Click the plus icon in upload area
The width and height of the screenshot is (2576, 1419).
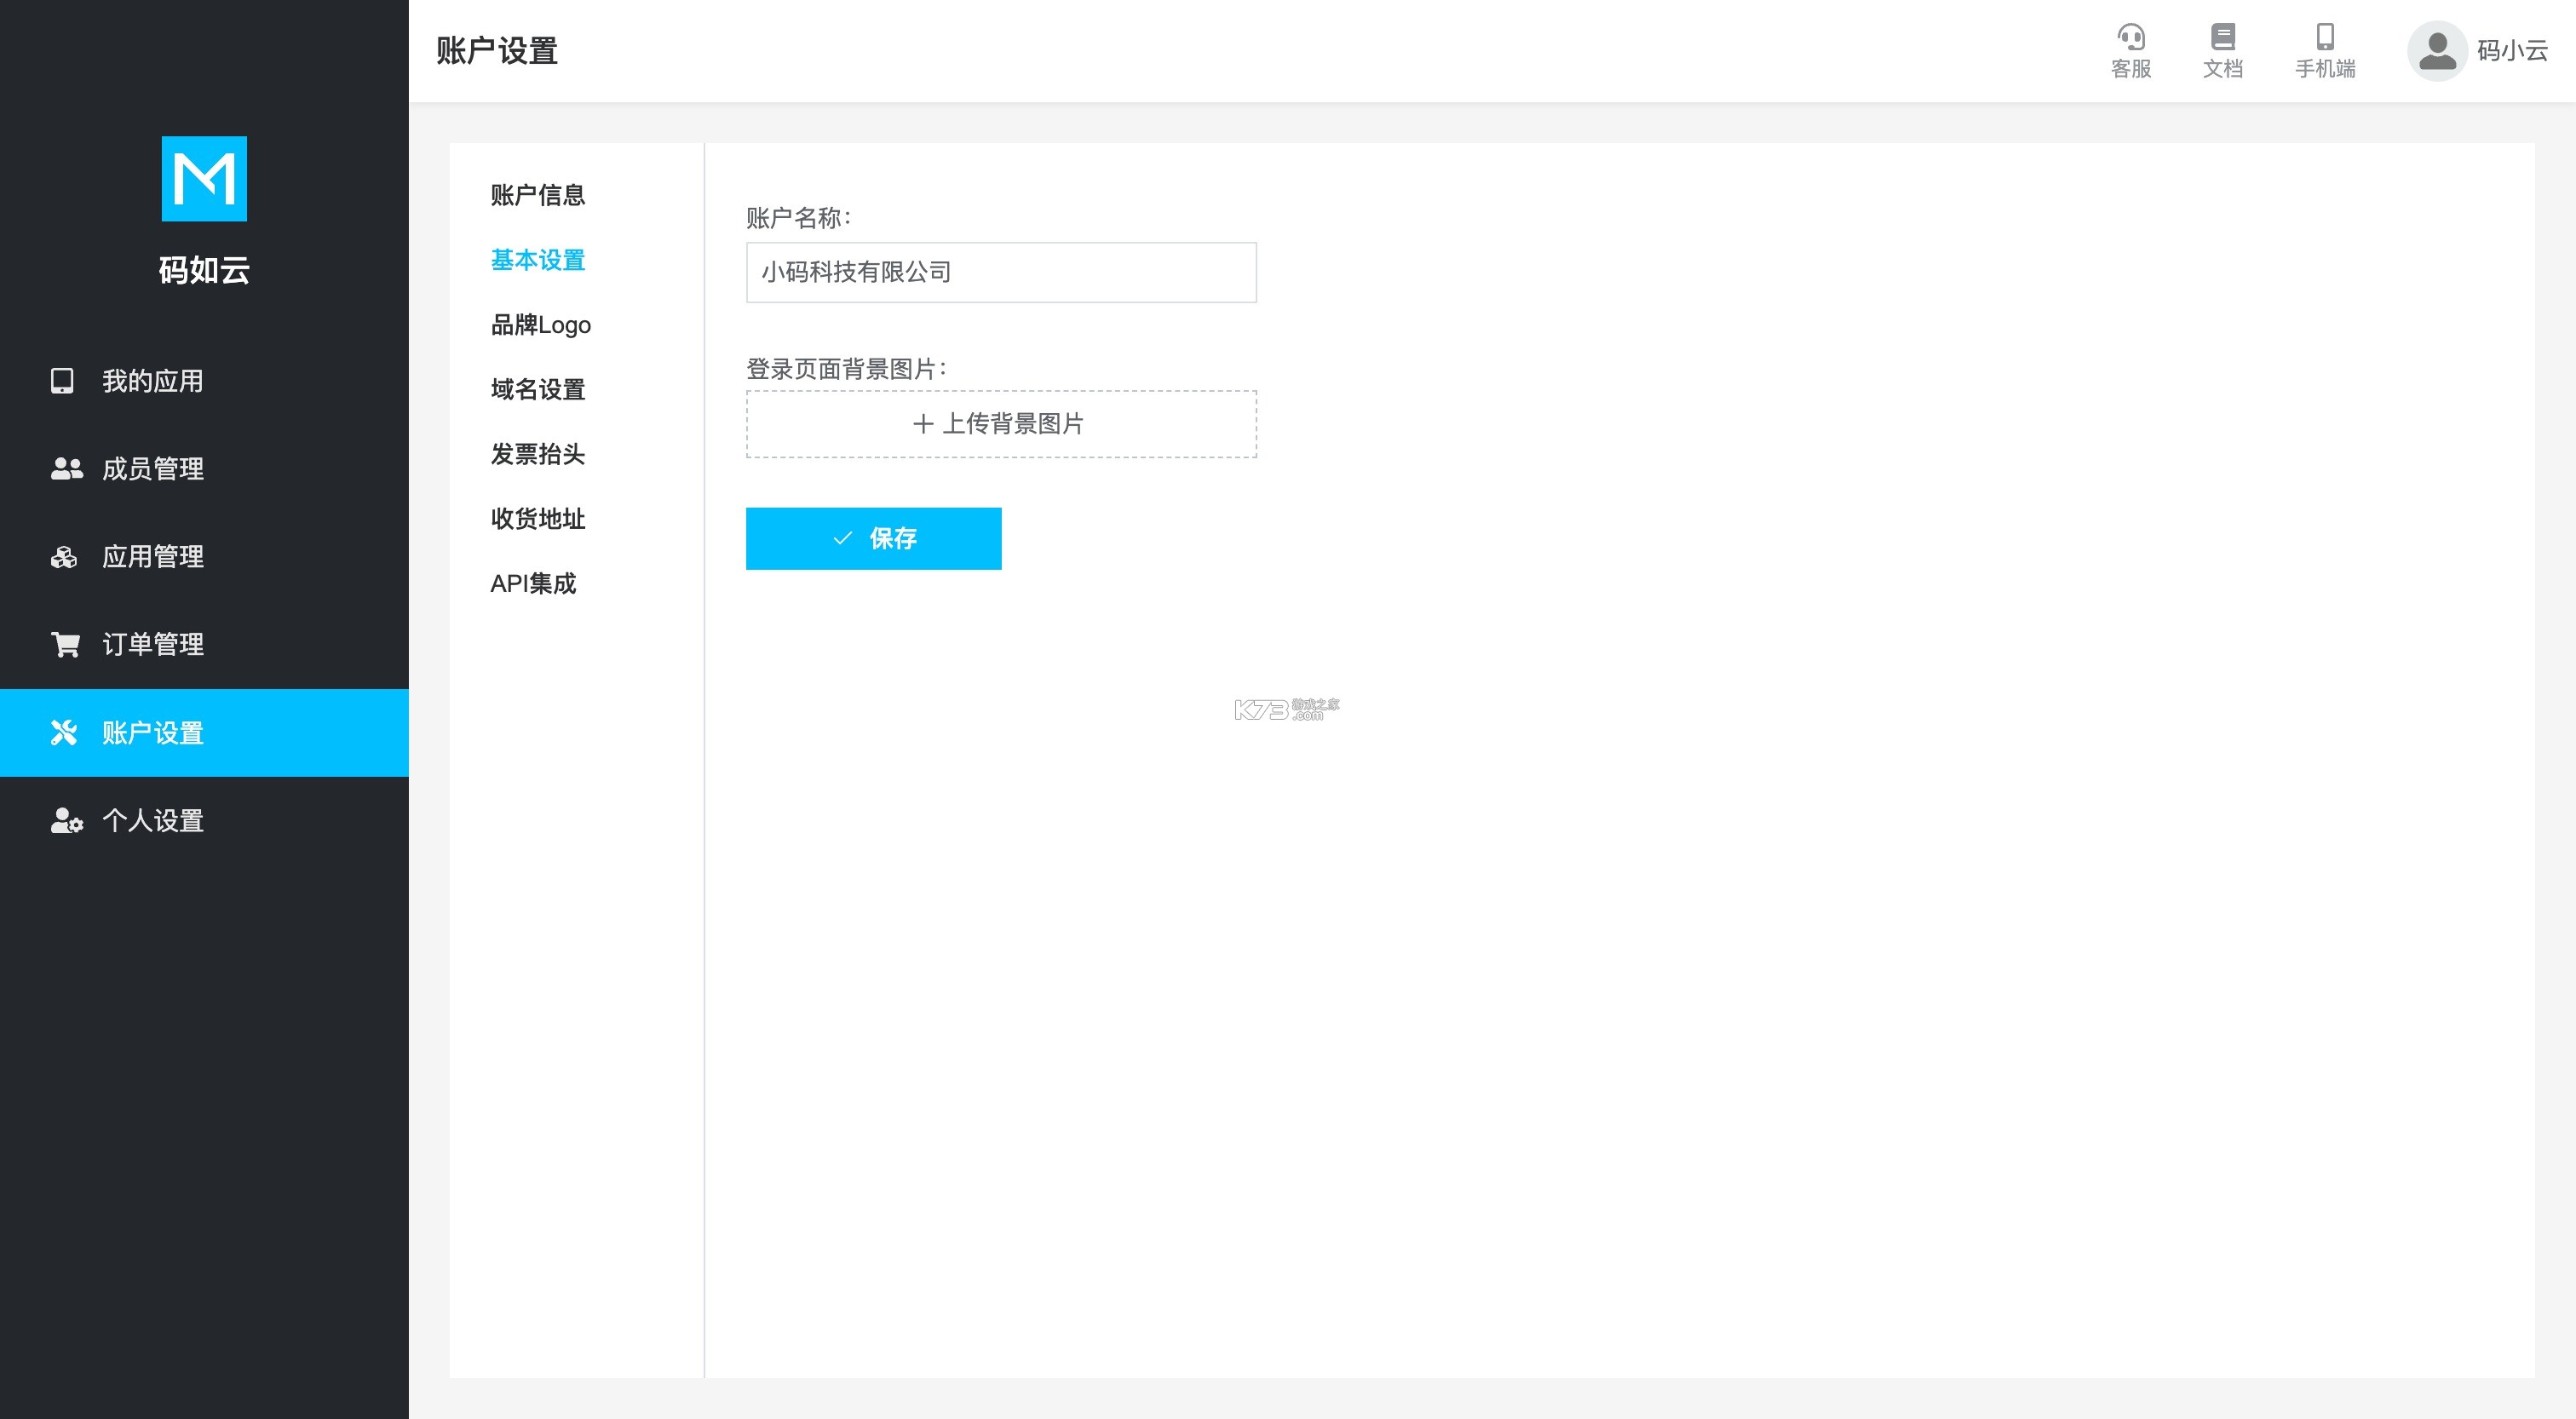[923, 424]
